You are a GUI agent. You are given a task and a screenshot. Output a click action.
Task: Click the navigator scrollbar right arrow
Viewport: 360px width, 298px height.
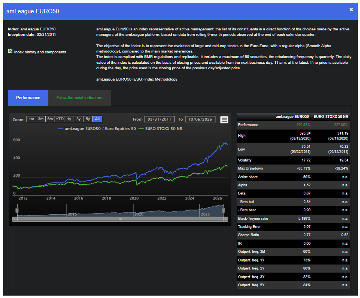coord(226,219)
